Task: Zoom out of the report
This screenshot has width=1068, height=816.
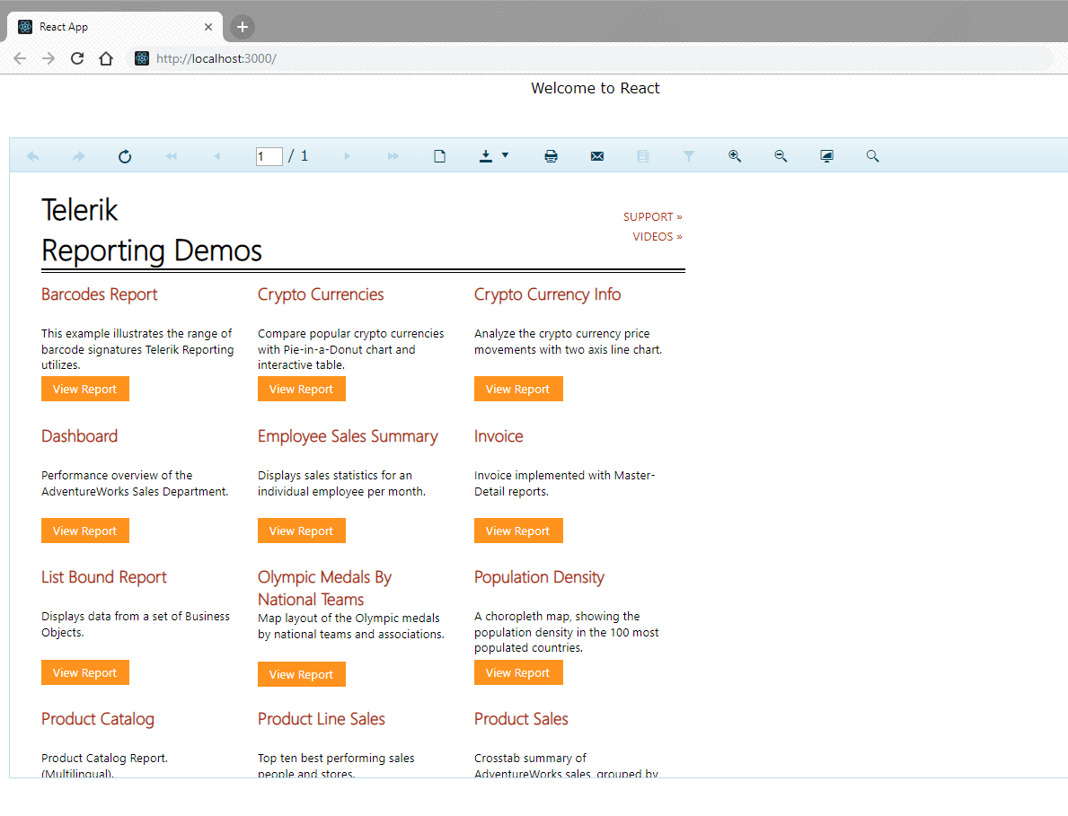Action: pos(781,156)
